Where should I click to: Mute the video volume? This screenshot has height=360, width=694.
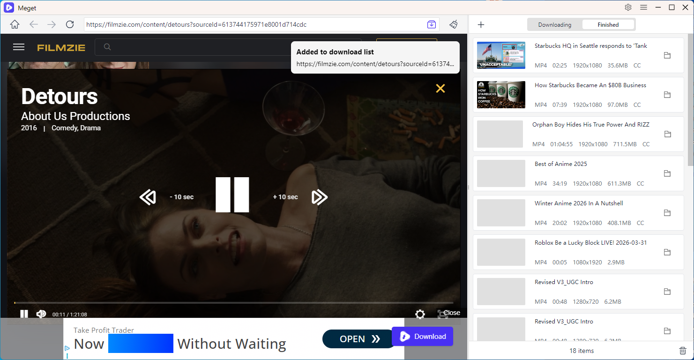[41, 314]
